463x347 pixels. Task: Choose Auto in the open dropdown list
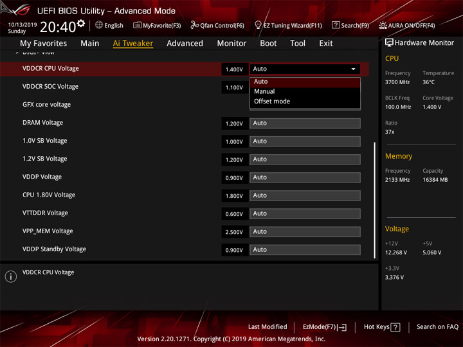pos(305,82)
